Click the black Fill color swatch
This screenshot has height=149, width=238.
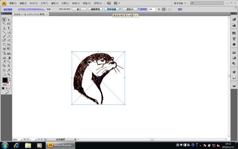point(5,80)
